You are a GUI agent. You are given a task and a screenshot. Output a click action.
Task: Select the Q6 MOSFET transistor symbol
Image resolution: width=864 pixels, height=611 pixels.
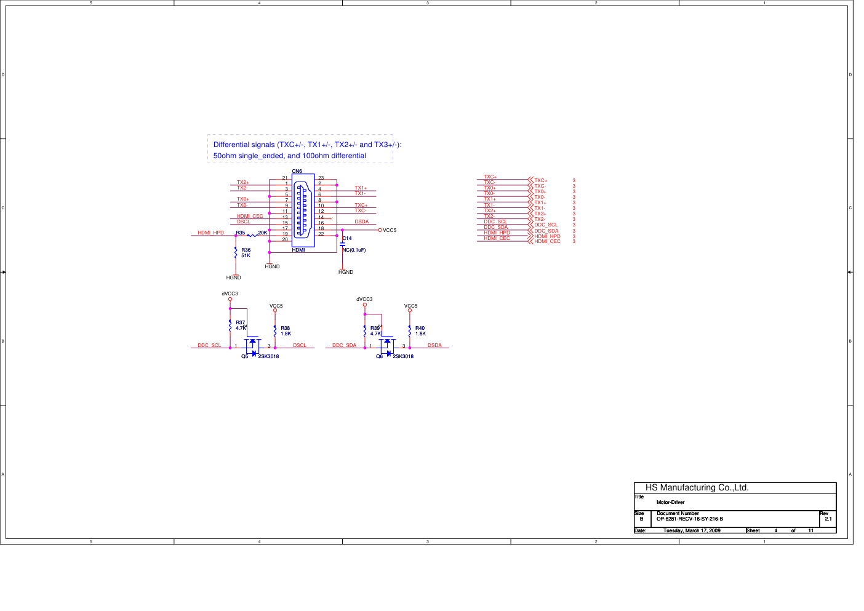pyautogui.click(x=387, y=346)
